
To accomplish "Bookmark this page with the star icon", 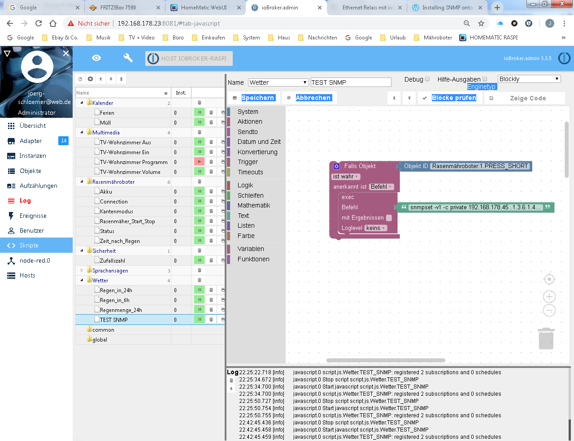I will (481, 23).
